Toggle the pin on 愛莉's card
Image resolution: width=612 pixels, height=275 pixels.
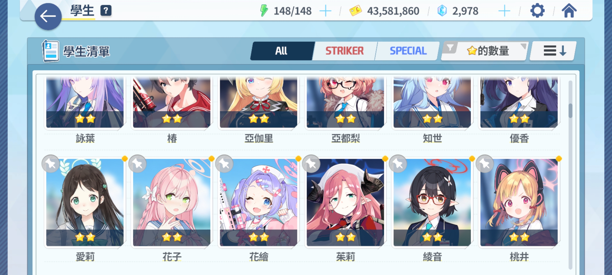51,164
